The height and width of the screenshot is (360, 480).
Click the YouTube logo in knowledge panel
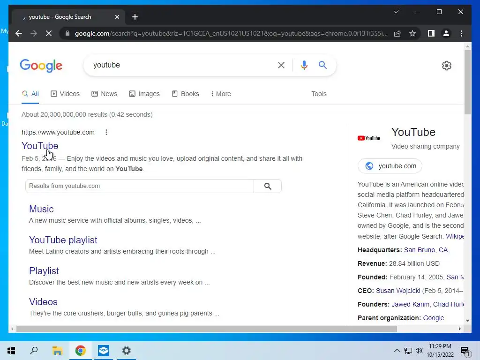point(369,138)
